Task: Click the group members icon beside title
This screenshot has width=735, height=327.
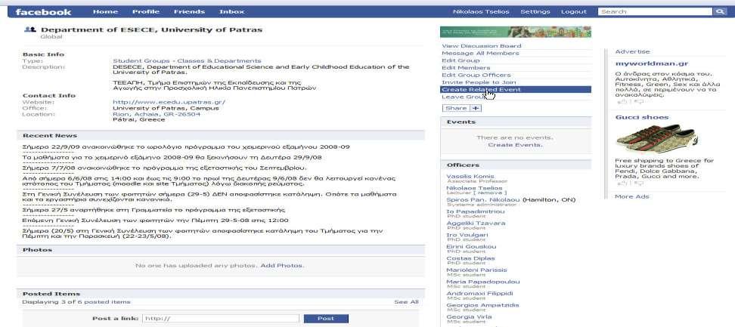Action: [x=30, y=30]
